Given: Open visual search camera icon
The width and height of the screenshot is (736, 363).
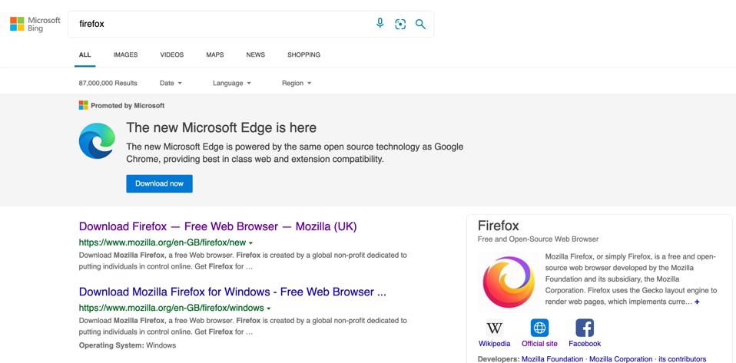Looking at the screenshot, I should pyautogui.click(x=400, y=24).
